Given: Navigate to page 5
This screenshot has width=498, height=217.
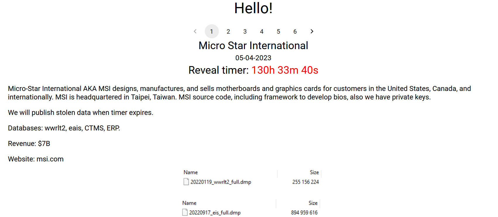Looking at the screenshot, I should click(x=278, y=31).
